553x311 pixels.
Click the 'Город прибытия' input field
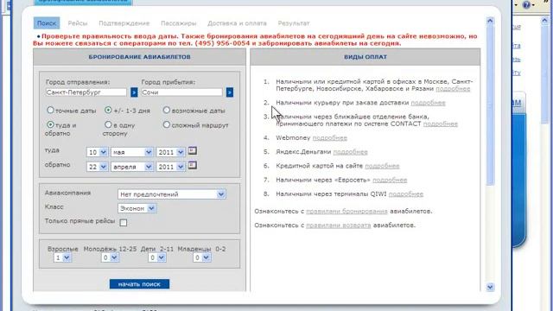tap(181, 92)
